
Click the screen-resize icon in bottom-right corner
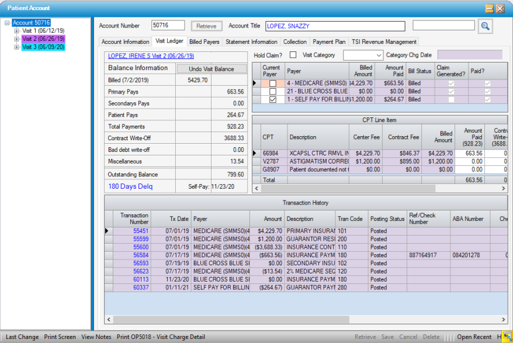(507, 337)
